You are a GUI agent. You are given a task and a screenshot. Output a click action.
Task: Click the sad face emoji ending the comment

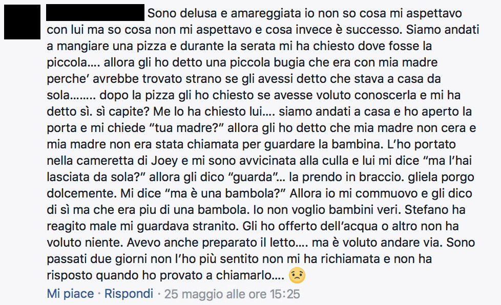297,276
